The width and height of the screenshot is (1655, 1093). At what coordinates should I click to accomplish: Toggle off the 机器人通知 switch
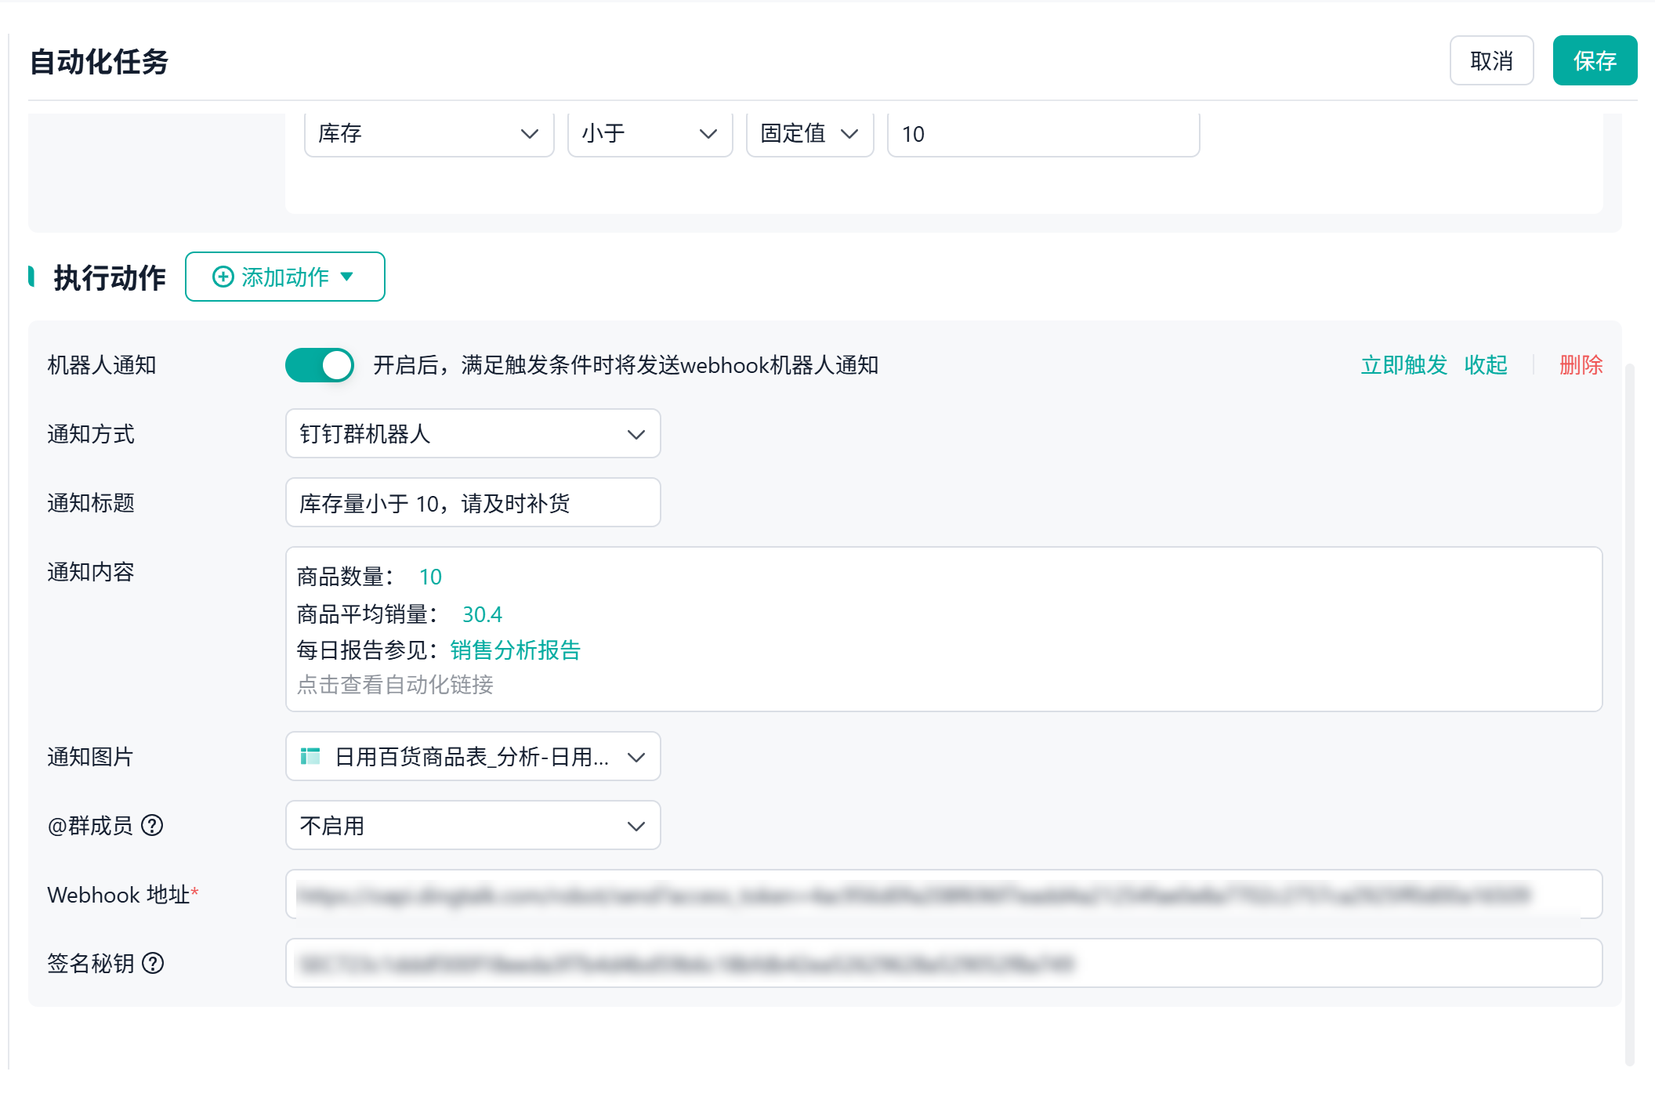(x=319, y=365)
